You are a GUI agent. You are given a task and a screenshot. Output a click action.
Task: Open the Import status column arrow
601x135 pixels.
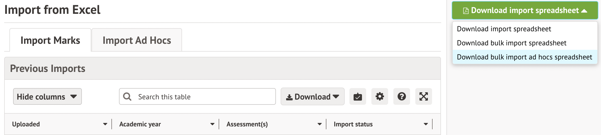click(x=426, y=124)
